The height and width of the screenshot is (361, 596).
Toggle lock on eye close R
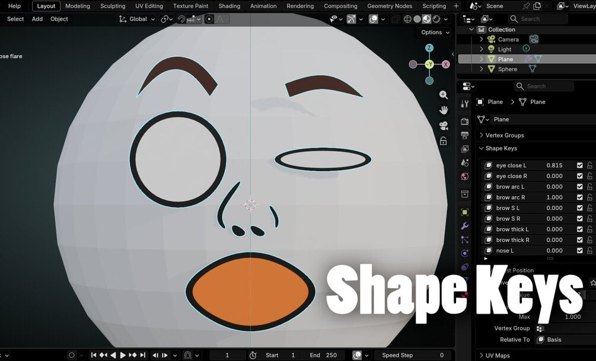(589, 176)
